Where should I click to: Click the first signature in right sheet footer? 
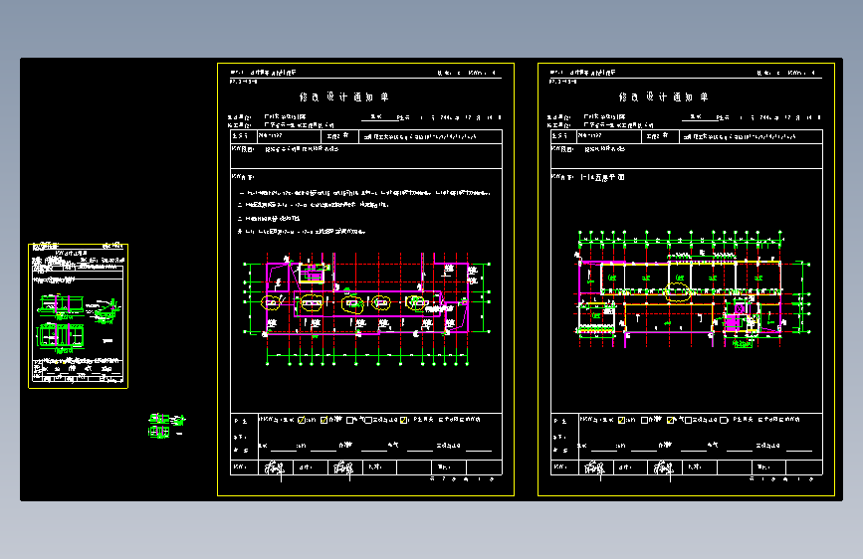point(594,468)
